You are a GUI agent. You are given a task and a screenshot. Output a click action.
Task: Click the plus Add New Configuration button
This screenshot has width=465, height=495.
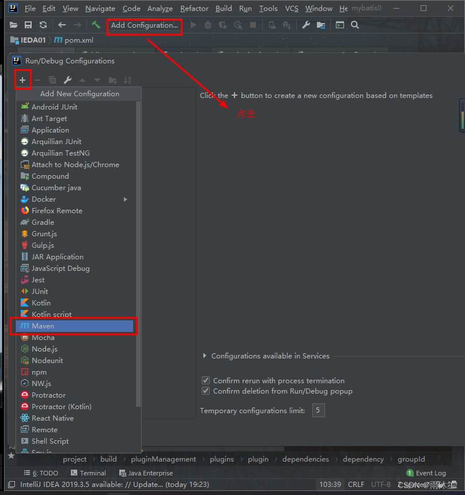[x=22, y=80]
